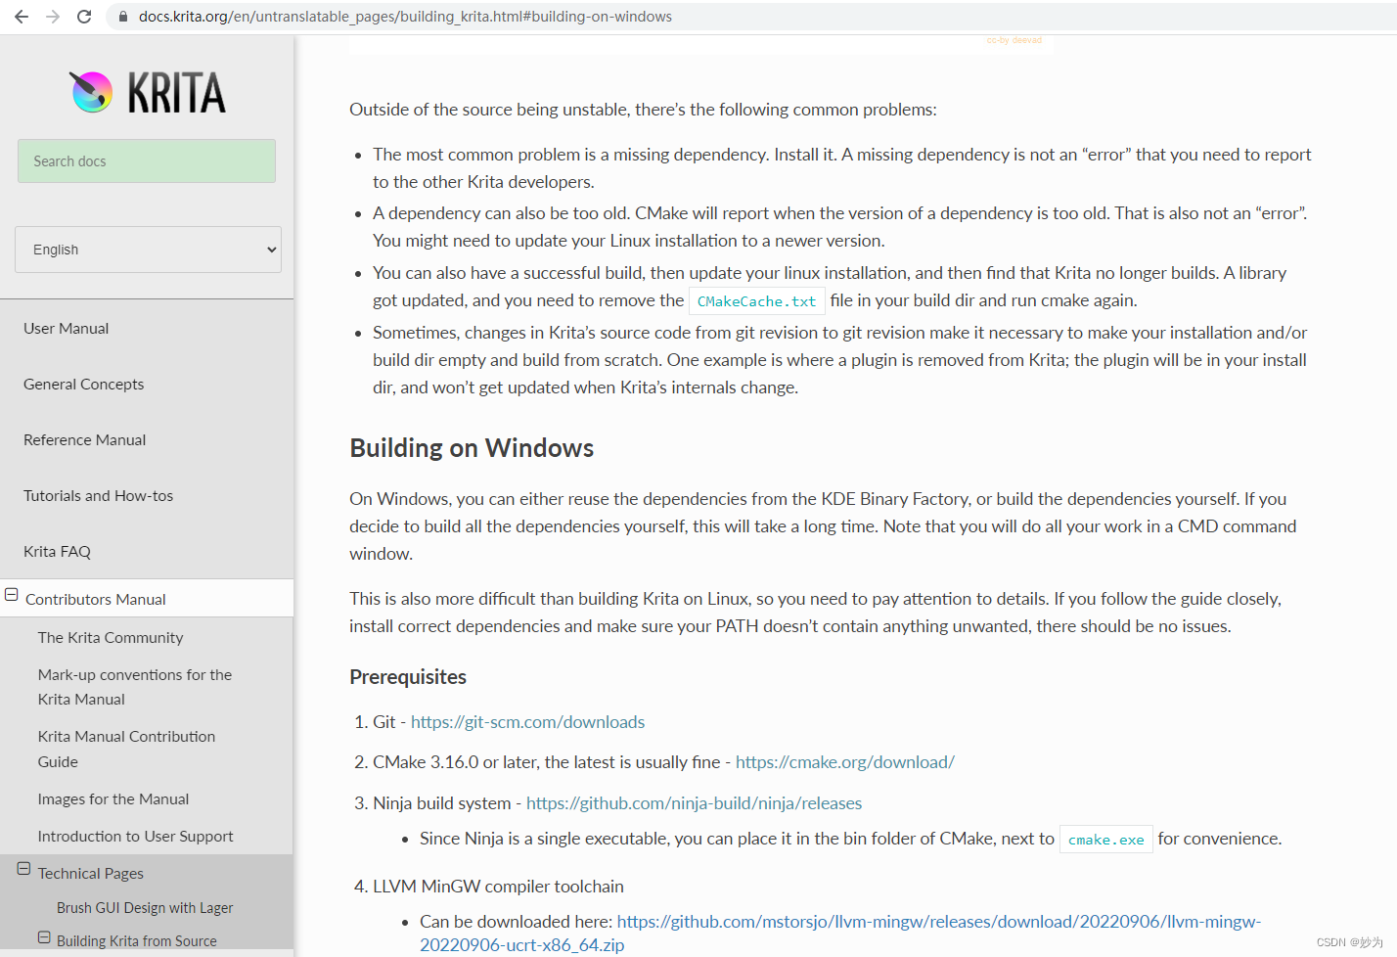Open The Krita Community page
Viewport: 1397px width, 957px height.
click(111, 637)
